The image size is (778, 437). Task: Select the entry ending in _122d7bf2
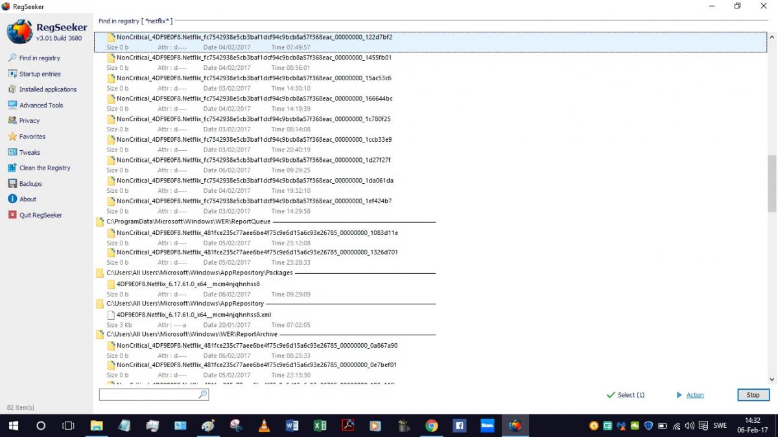click(x=430, y=41)
